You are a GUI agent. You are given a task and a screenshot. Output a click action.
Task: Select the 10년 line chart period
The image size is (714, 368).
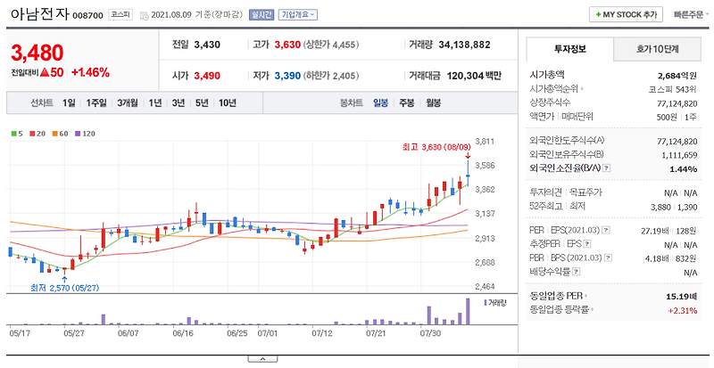click(228, 103)
